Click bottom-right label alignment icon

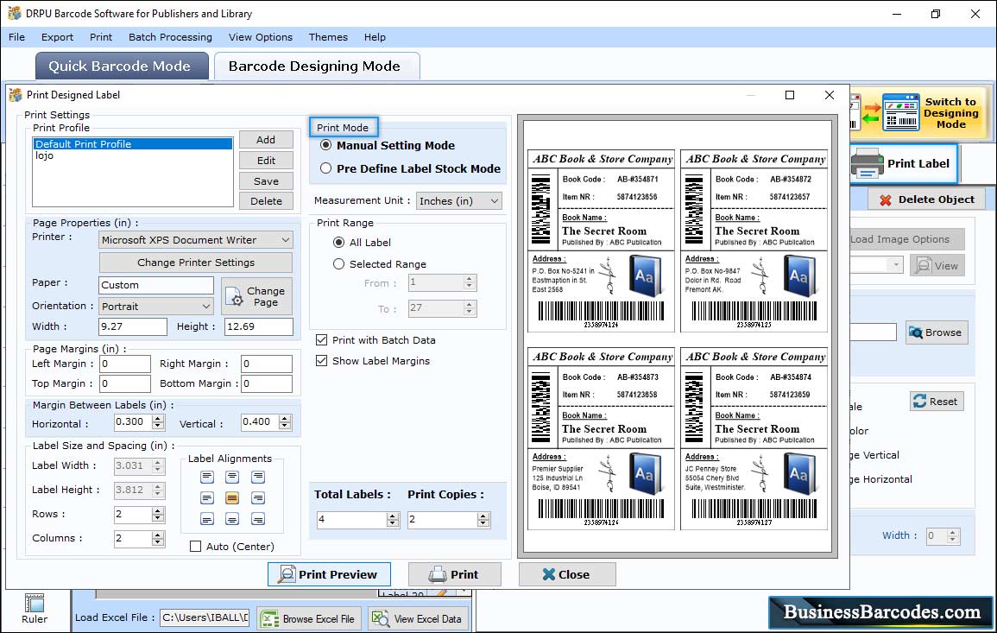pyautogui.click(x=257, y=519)
